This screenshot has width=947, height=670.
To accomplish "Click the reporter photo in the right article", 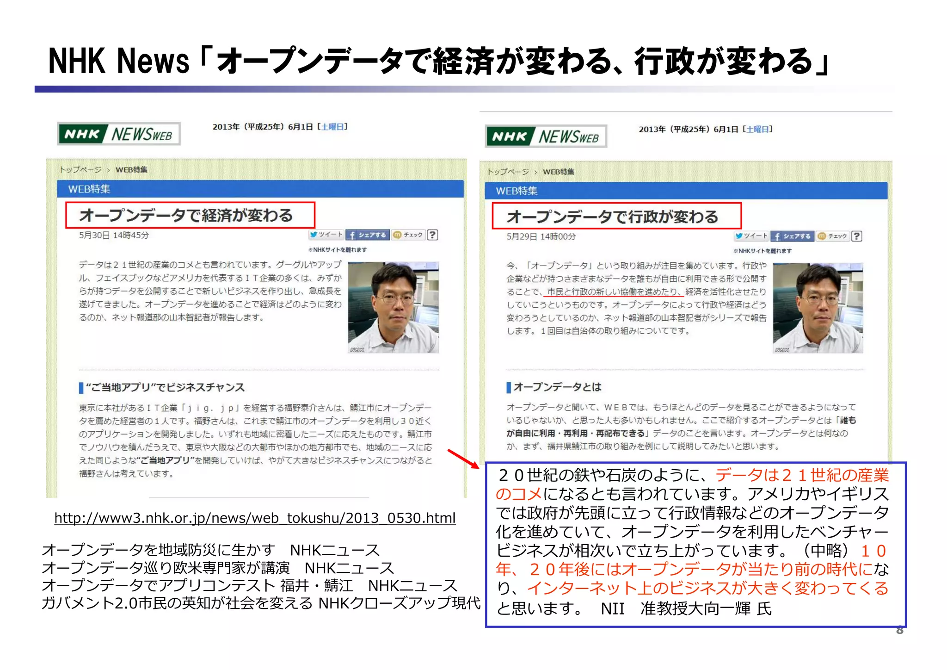I will click(x=818, y=308).
